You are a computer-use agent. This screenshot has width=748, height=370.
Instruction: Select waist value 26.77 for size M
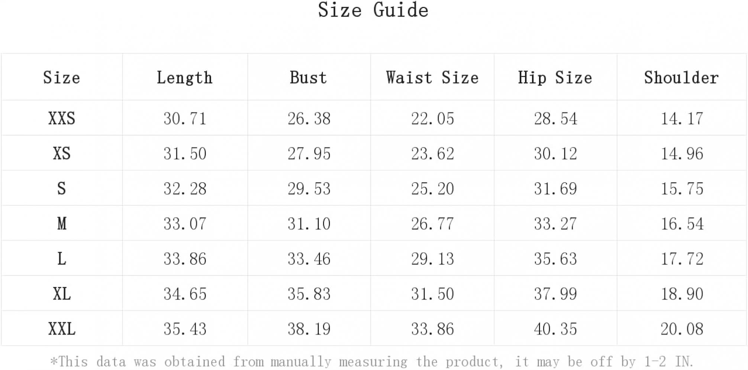point(432,224)
